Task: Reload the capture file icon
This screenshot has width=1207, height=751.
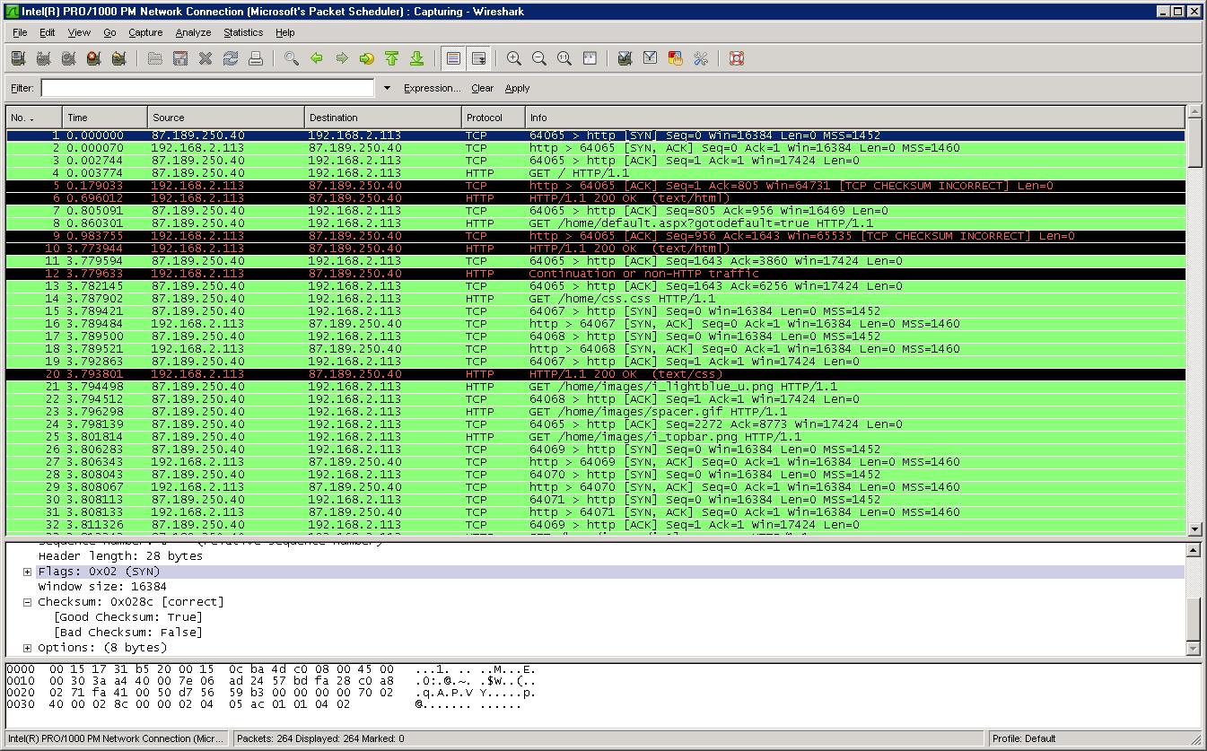Action: point(231,58)
